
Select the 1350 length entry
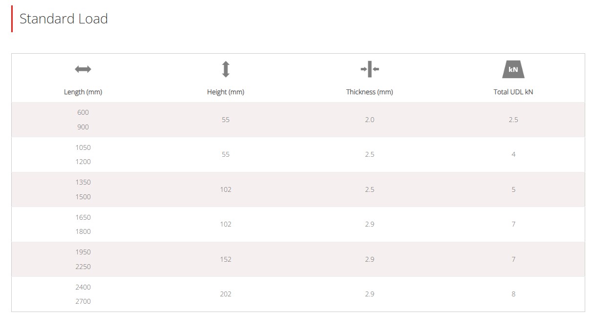(83, 182)
